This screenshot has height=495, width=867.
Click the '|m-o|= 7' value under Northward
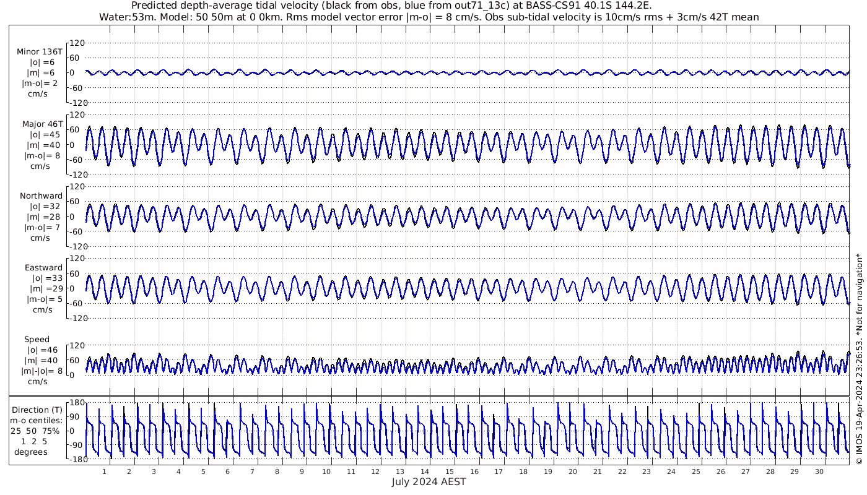pyautogui.click(x=42, y=228)
